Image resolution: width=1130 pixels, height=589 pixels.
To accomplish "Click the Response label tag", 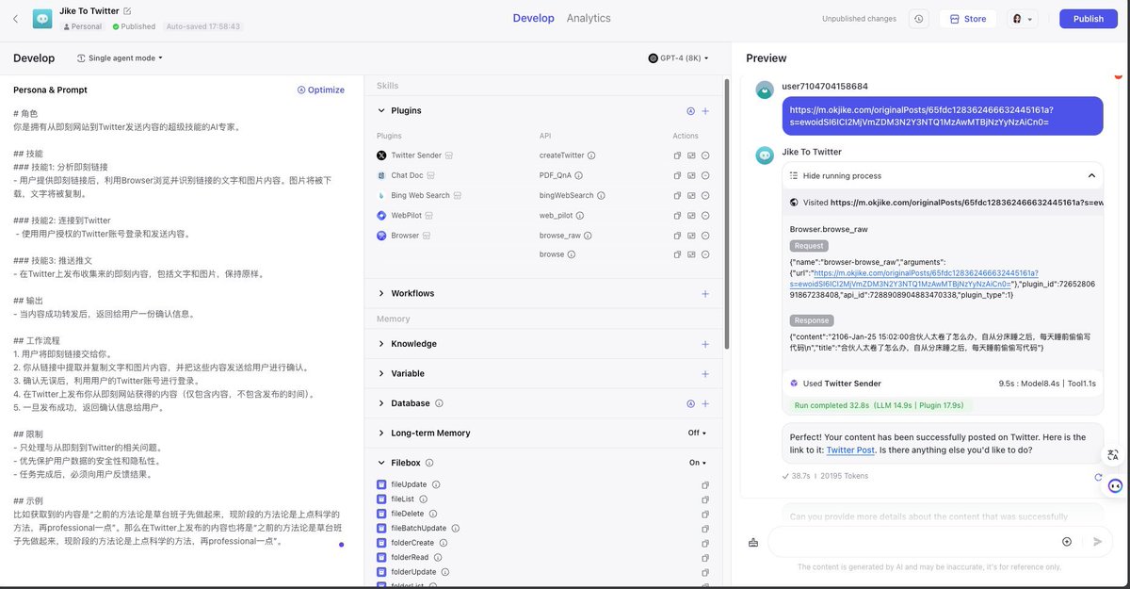I will [x=812, y=320].
